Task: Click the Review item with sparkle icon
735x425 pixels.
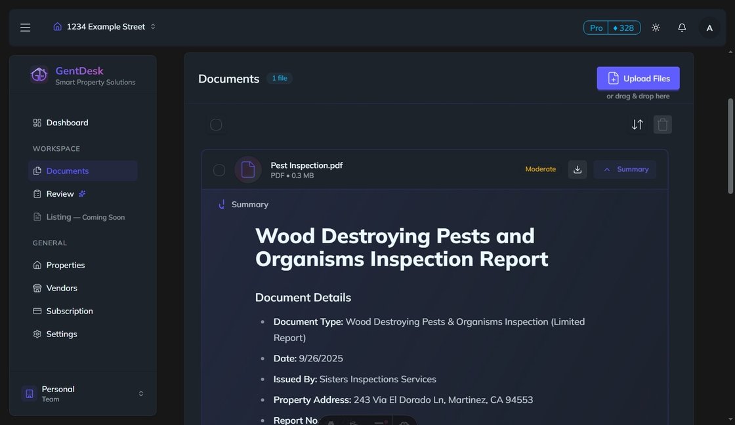Action: pyautogui.click(x=60, y=193)
